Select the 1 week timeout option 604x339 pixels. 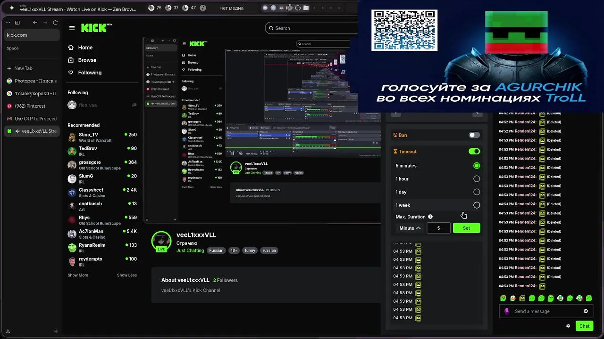point(477,205)
